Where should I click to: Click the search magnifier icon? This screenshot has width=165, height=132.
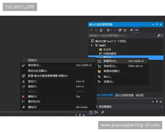pyautogui.click(x=159, y=35)
